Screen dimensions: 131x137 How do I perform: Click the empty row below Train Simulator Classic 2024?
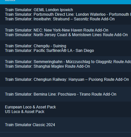pos(65,135)
